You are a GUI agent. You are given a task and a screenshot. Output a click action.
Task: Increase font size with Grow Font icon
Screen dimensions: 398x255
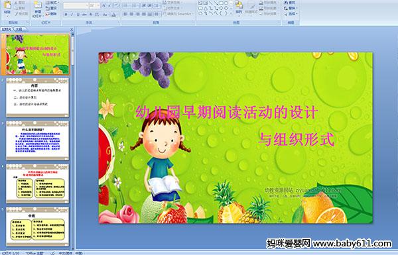point(104,5)
